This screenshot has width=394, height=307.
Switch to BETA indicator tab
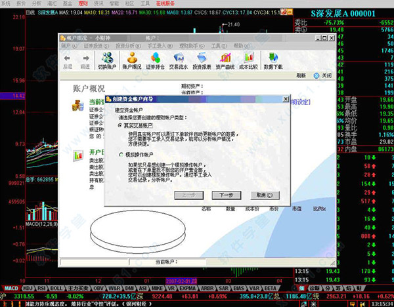(x=271, y=288)
